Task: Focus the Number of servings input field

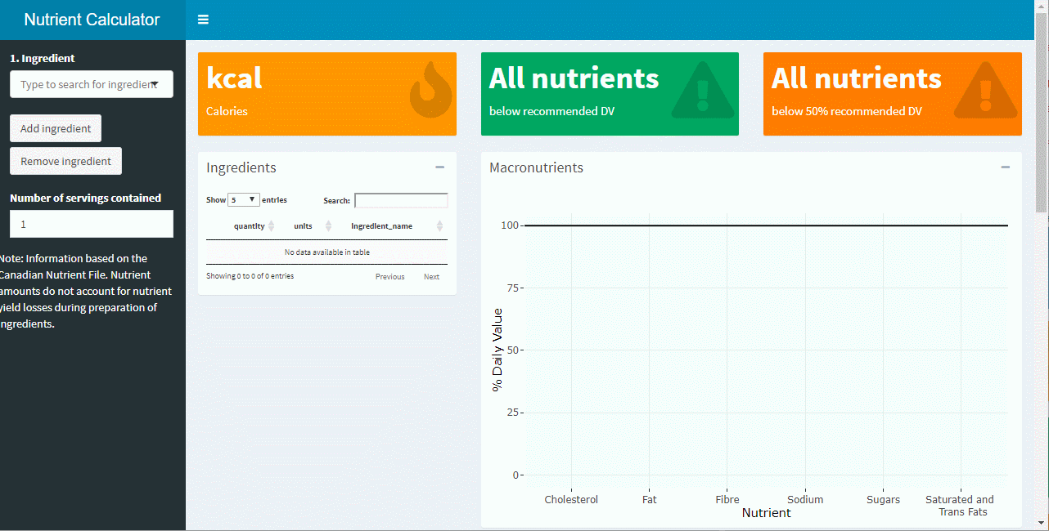Action: click(x=92, y=224)
